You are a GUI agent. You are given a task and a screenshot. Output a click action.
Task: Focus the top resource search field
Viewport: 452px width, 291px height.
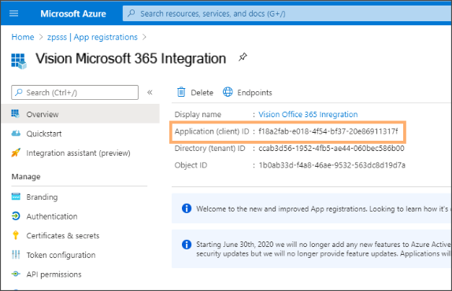[x=287, y=13]
